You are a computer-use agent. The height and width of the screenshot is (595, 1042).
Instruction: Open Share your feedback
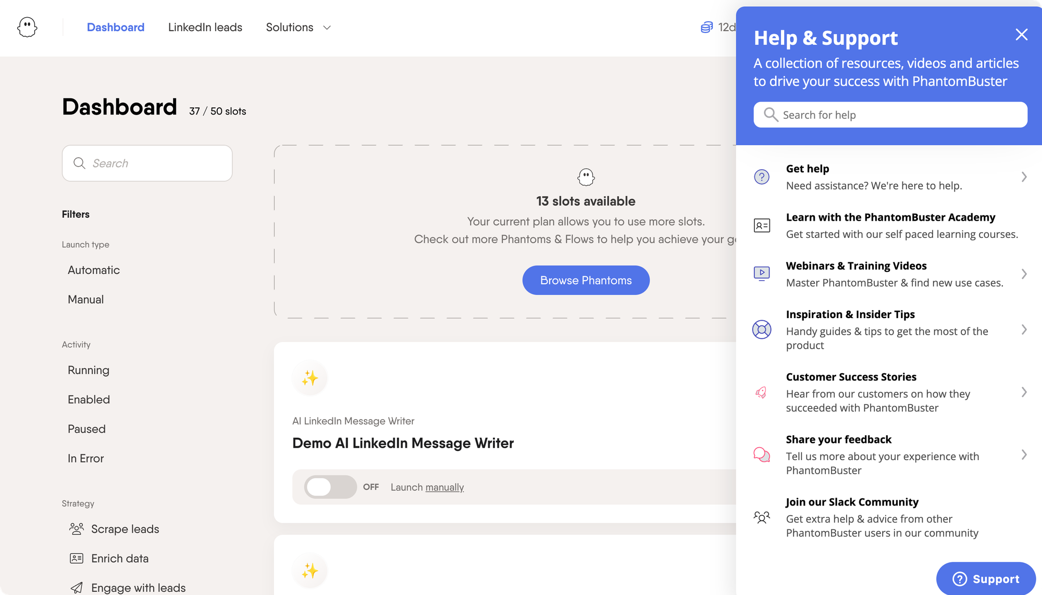pyautogui.click(x=890, y=454)
